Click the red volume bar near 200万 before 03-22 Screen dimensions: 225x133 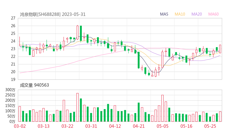[x=64, y=111]
